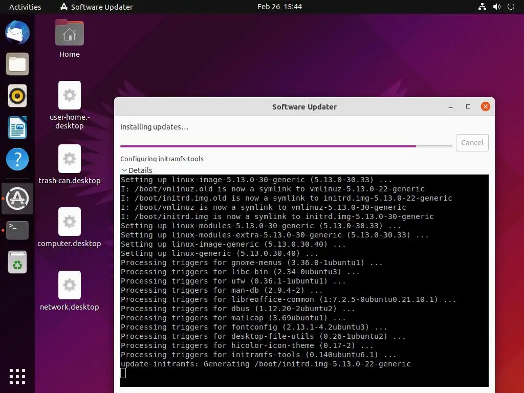Open Software Updater app menu in top bar
The image size is (524, 393).
tap(96, 7)
